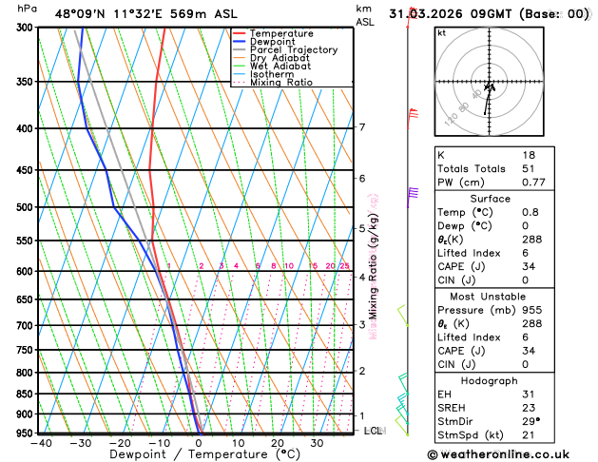Click the 700 hPa pressure label

27,326
